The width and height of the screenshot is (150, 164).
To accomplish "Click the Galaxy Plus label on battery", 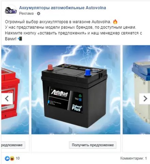I will [77, 108].
